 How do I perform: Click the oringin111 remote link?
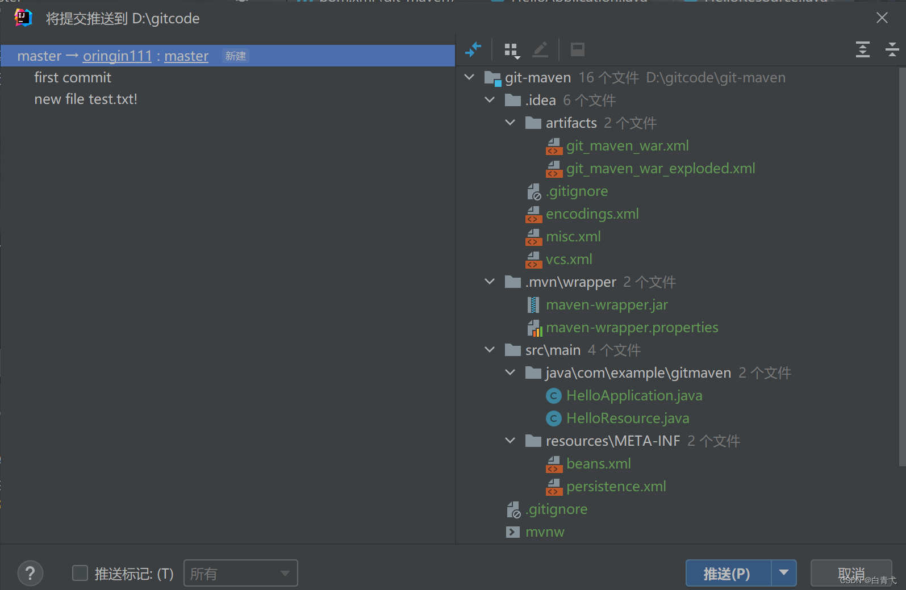tap(118, 56)
